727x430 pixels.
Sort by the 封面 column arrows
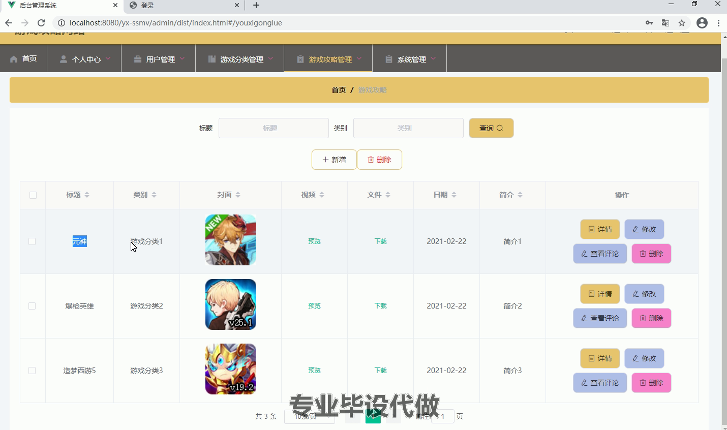(x=238, y=195)
